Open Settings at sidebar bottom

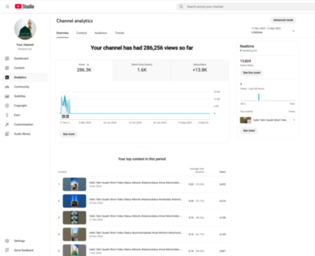pyautogui.click(x=19, y=241)
